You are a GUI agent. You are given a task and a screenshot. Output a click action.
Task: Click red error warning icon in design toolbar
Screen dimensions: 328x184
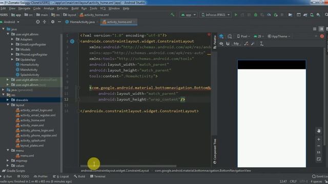[x=322, y=36]
